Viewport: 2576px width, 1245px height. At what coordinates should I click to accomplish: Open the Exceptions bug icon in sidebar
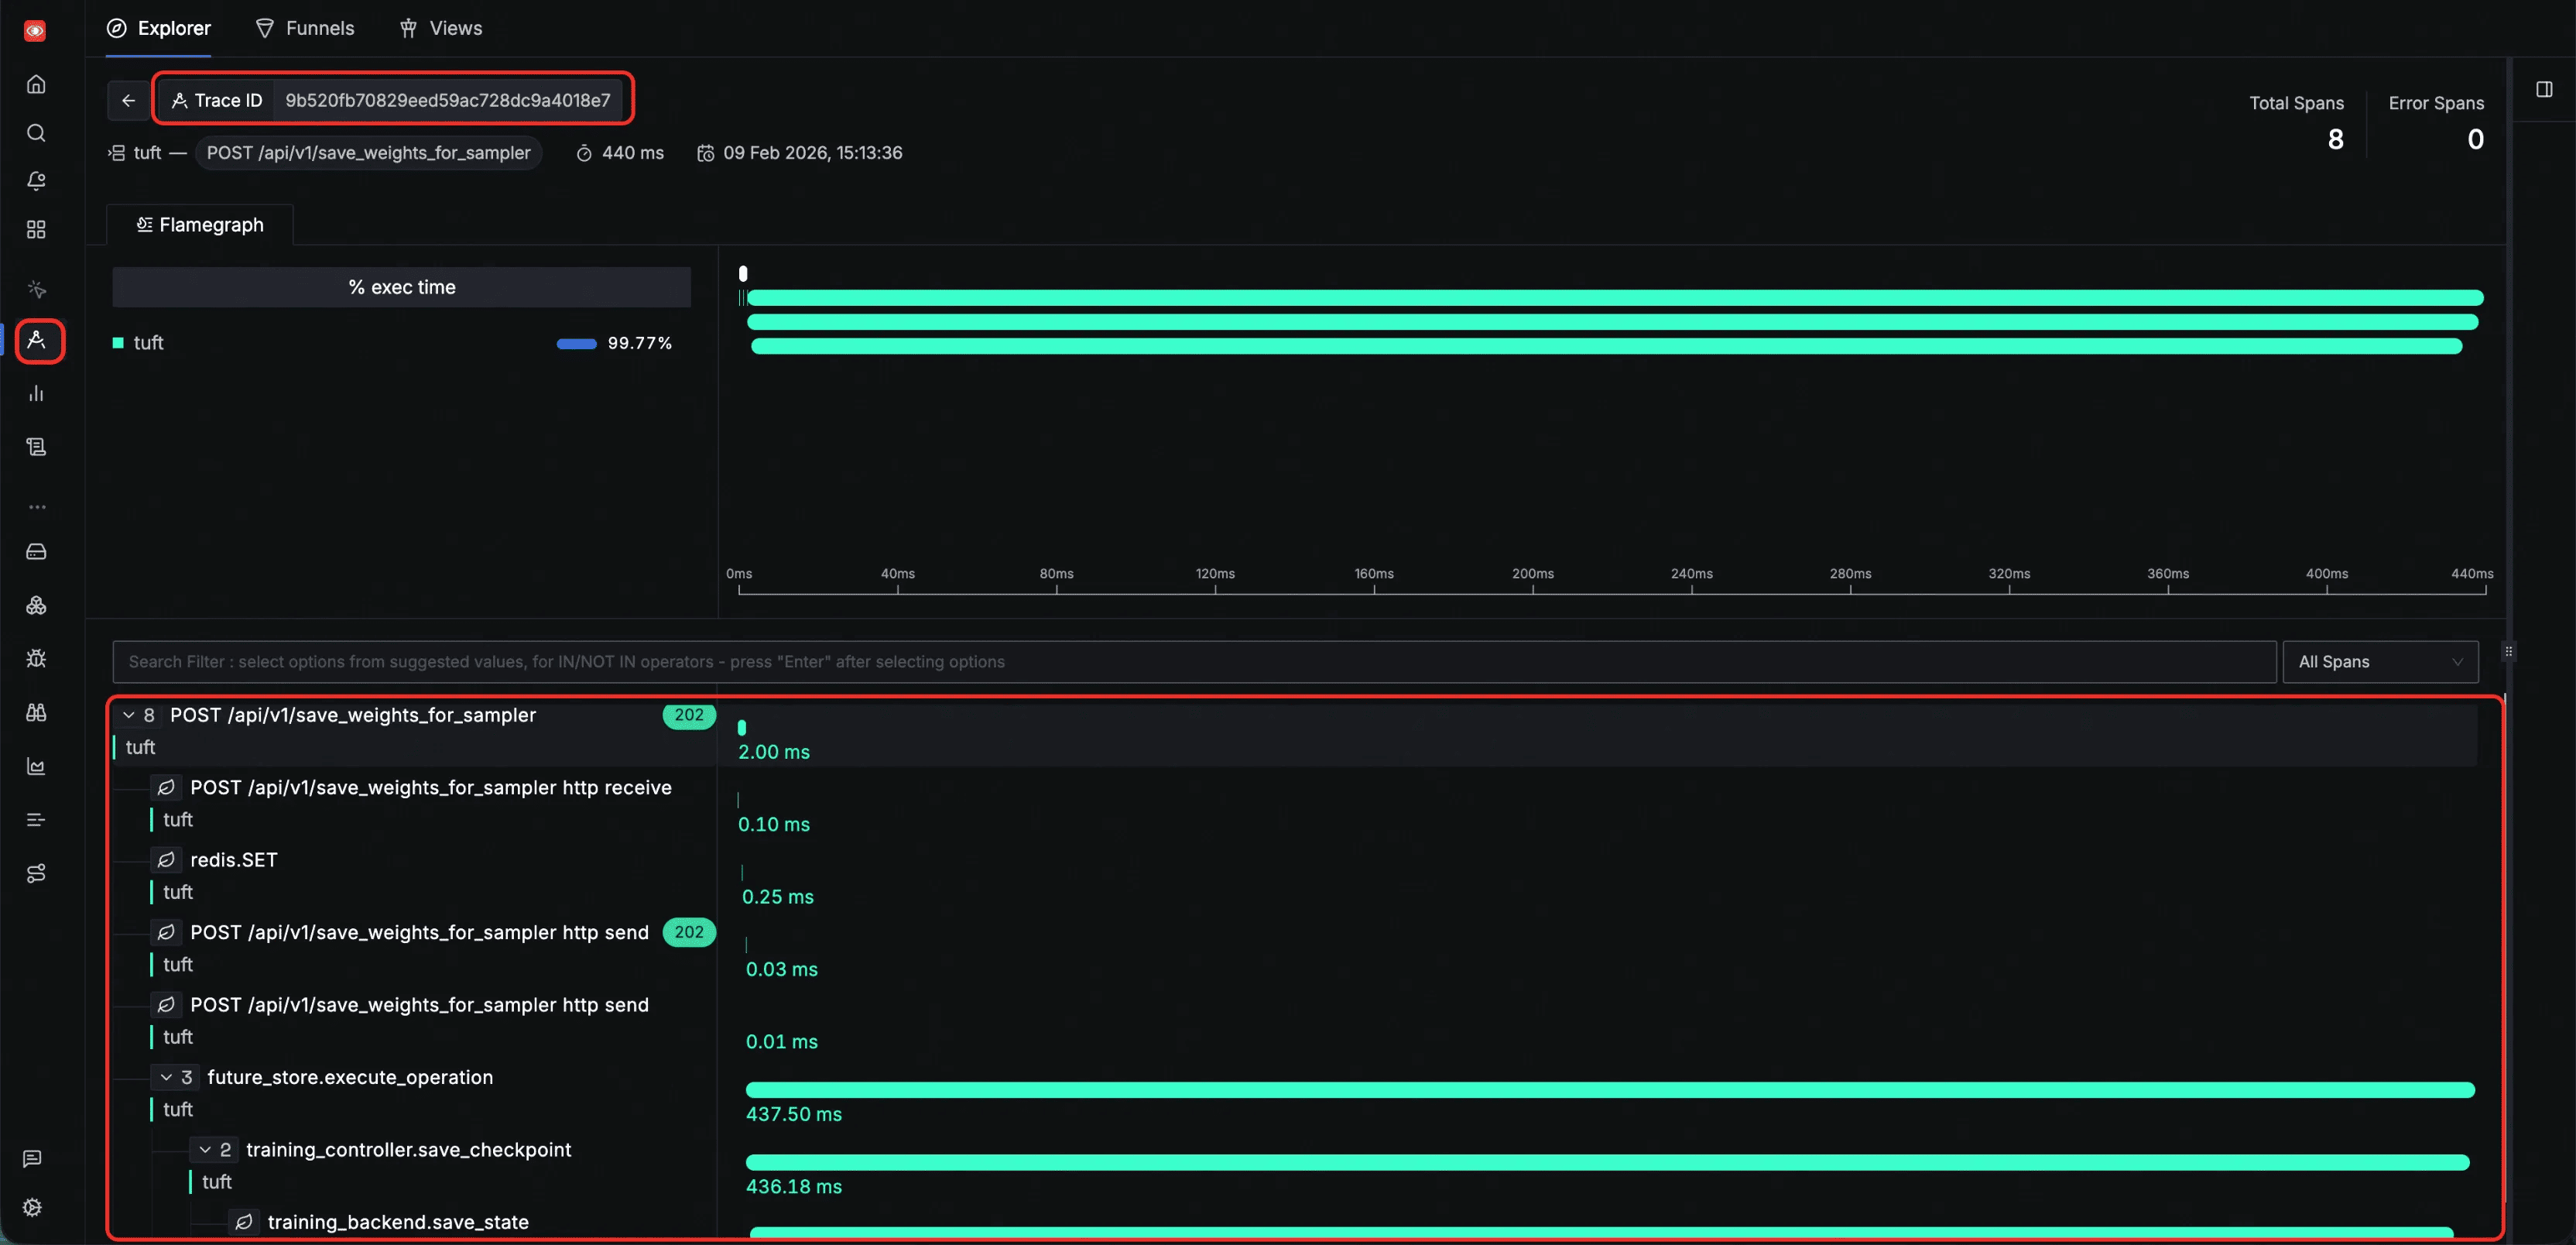pos(36,659)
